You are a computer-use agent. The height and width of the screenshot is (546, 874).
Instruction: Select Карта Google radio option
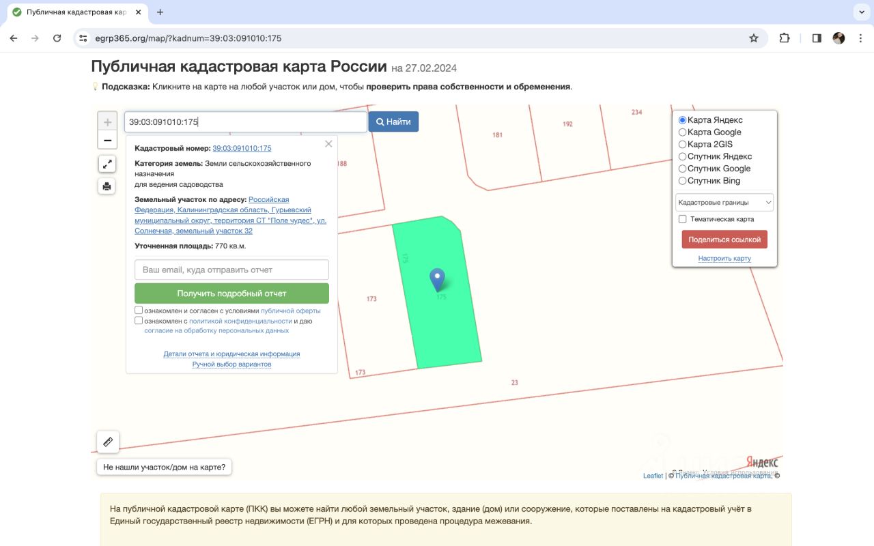click(682, 132)
